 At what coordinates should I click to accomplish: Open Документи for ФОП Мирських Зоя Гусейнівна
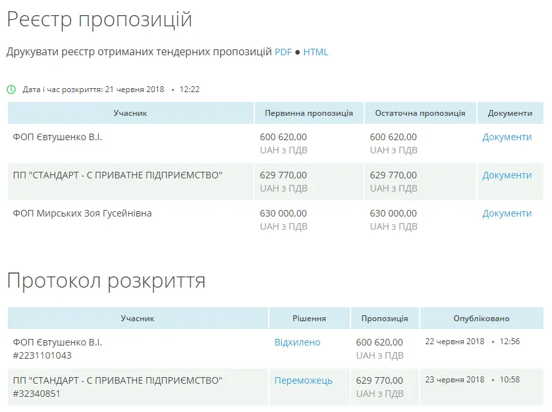(x=507, y=213)
